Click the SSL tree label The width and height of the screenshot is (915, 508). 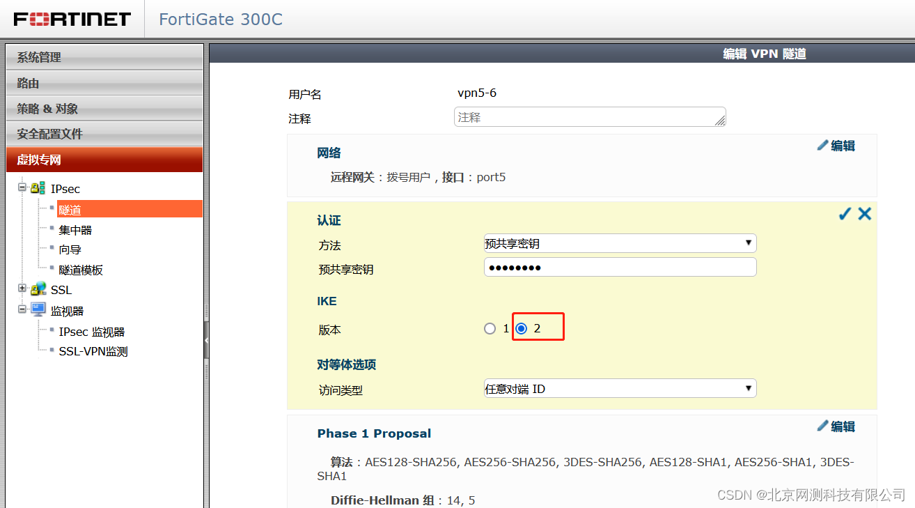click(61, 290)
